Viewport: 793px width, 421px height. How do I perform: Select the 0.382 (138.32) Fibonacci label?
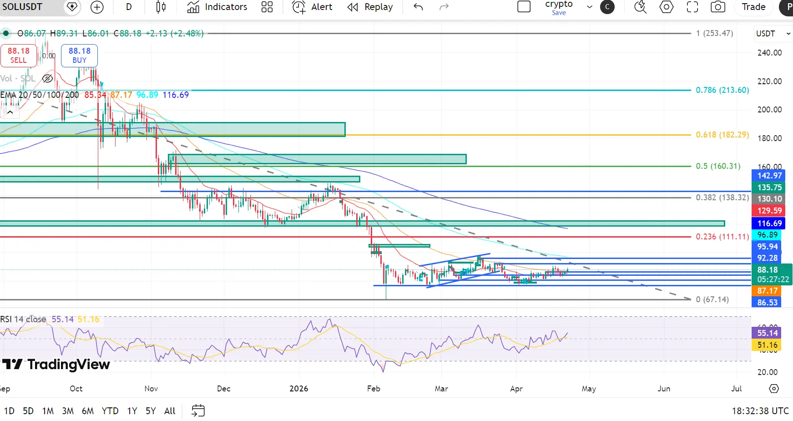click(722, 198)
